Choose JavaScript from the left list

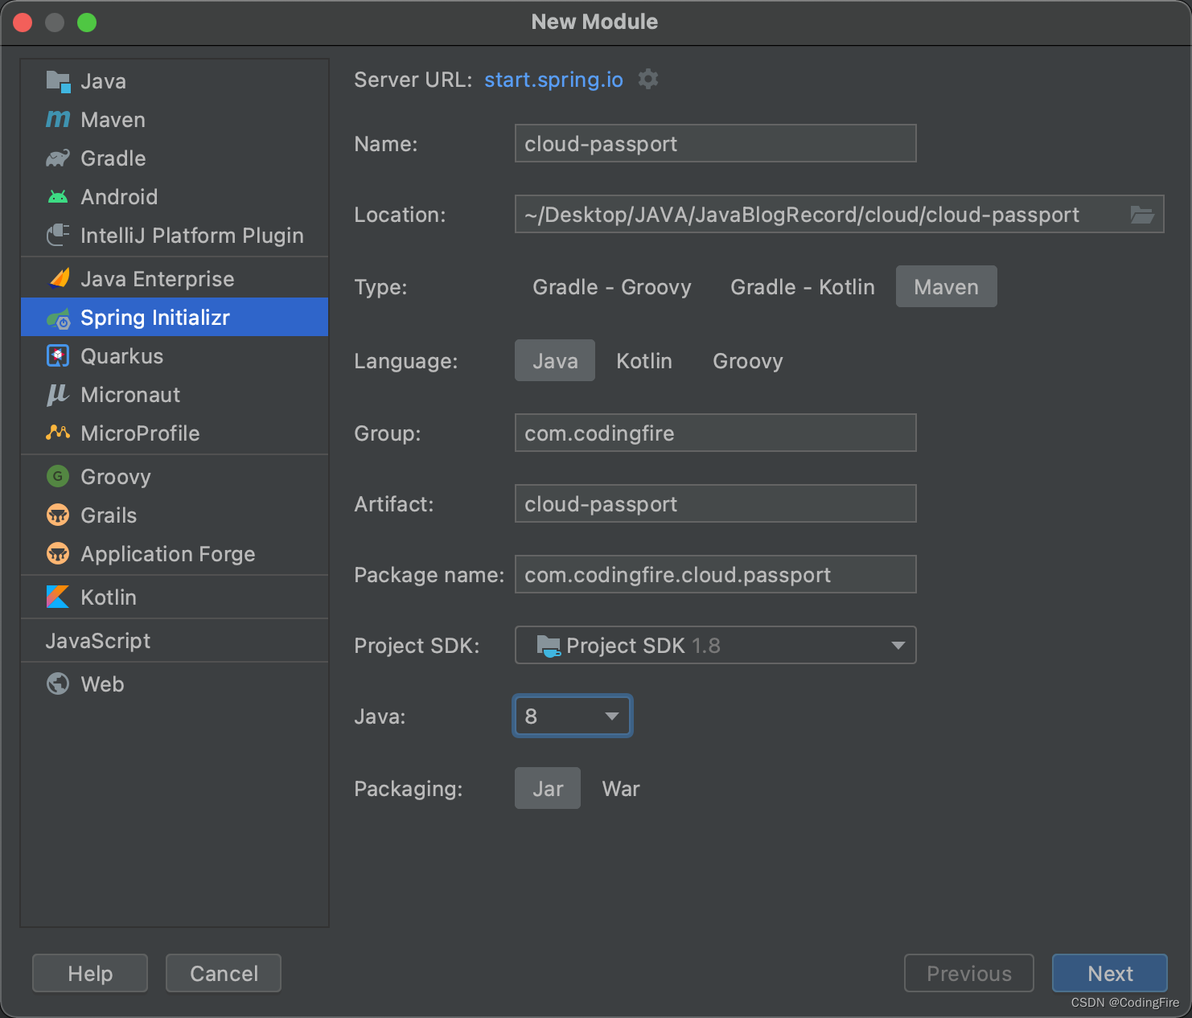pos(98,641)
